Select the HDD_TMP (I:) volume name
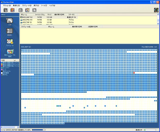160x132 pixels. pos(27,22)
